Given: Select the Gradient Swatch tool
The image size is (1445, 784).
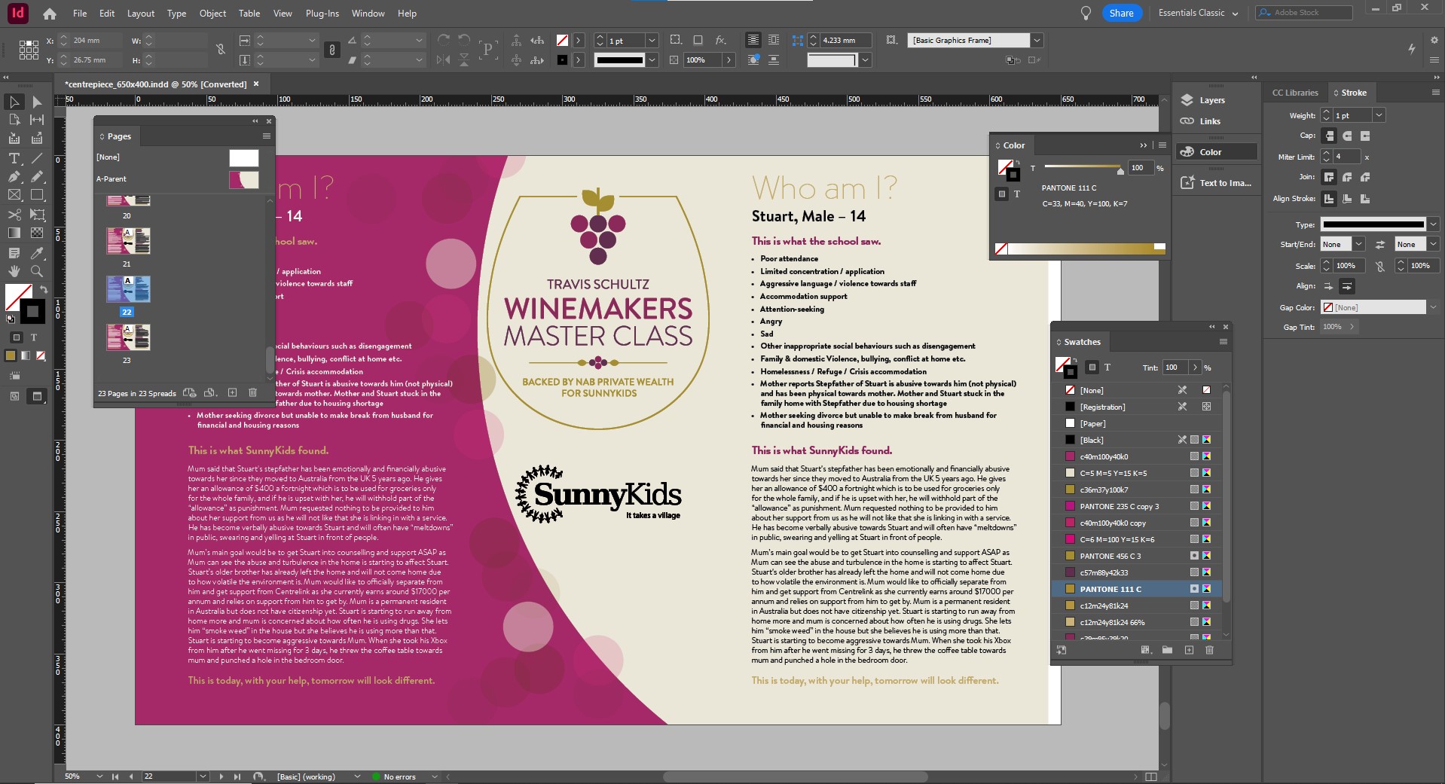Looking at the screenshot, I should tap(14, 233).
